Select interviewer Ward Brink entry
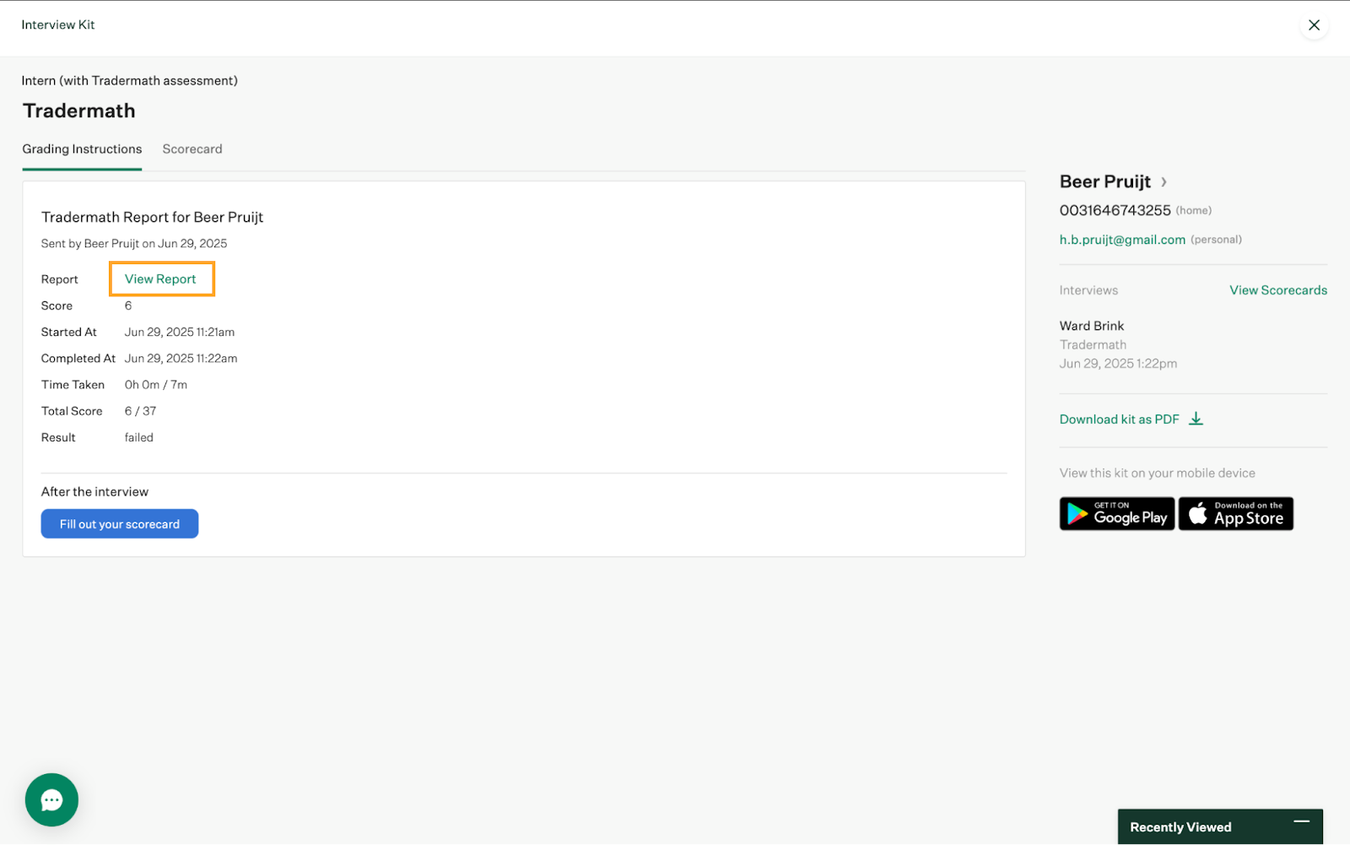 coord(1092,326)
